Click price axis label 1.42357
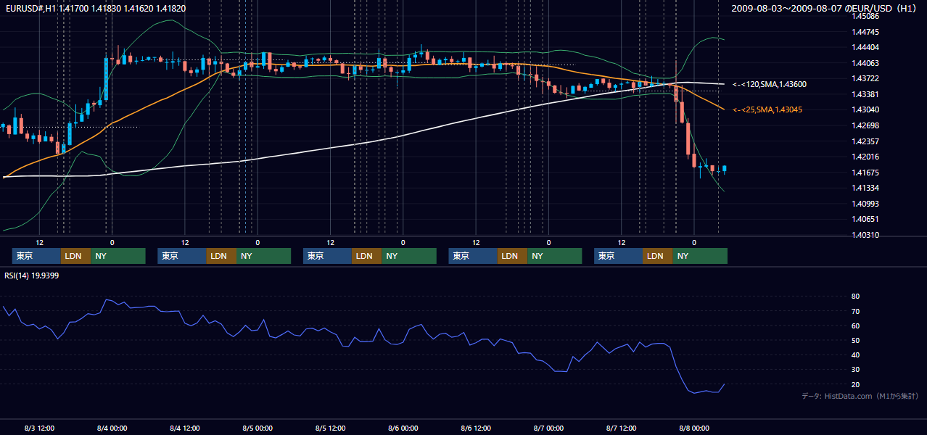 pos(865,141)
